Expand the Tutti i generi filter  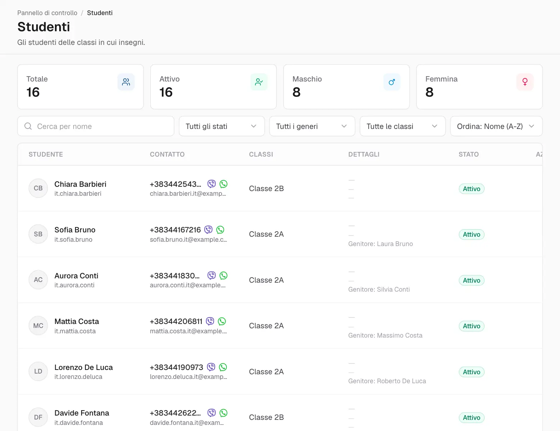[312, 126]
